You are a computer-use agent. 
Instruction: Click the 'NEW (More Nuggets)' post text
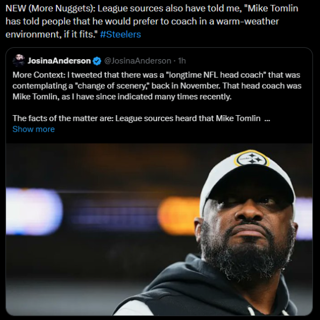coord(152,21)
